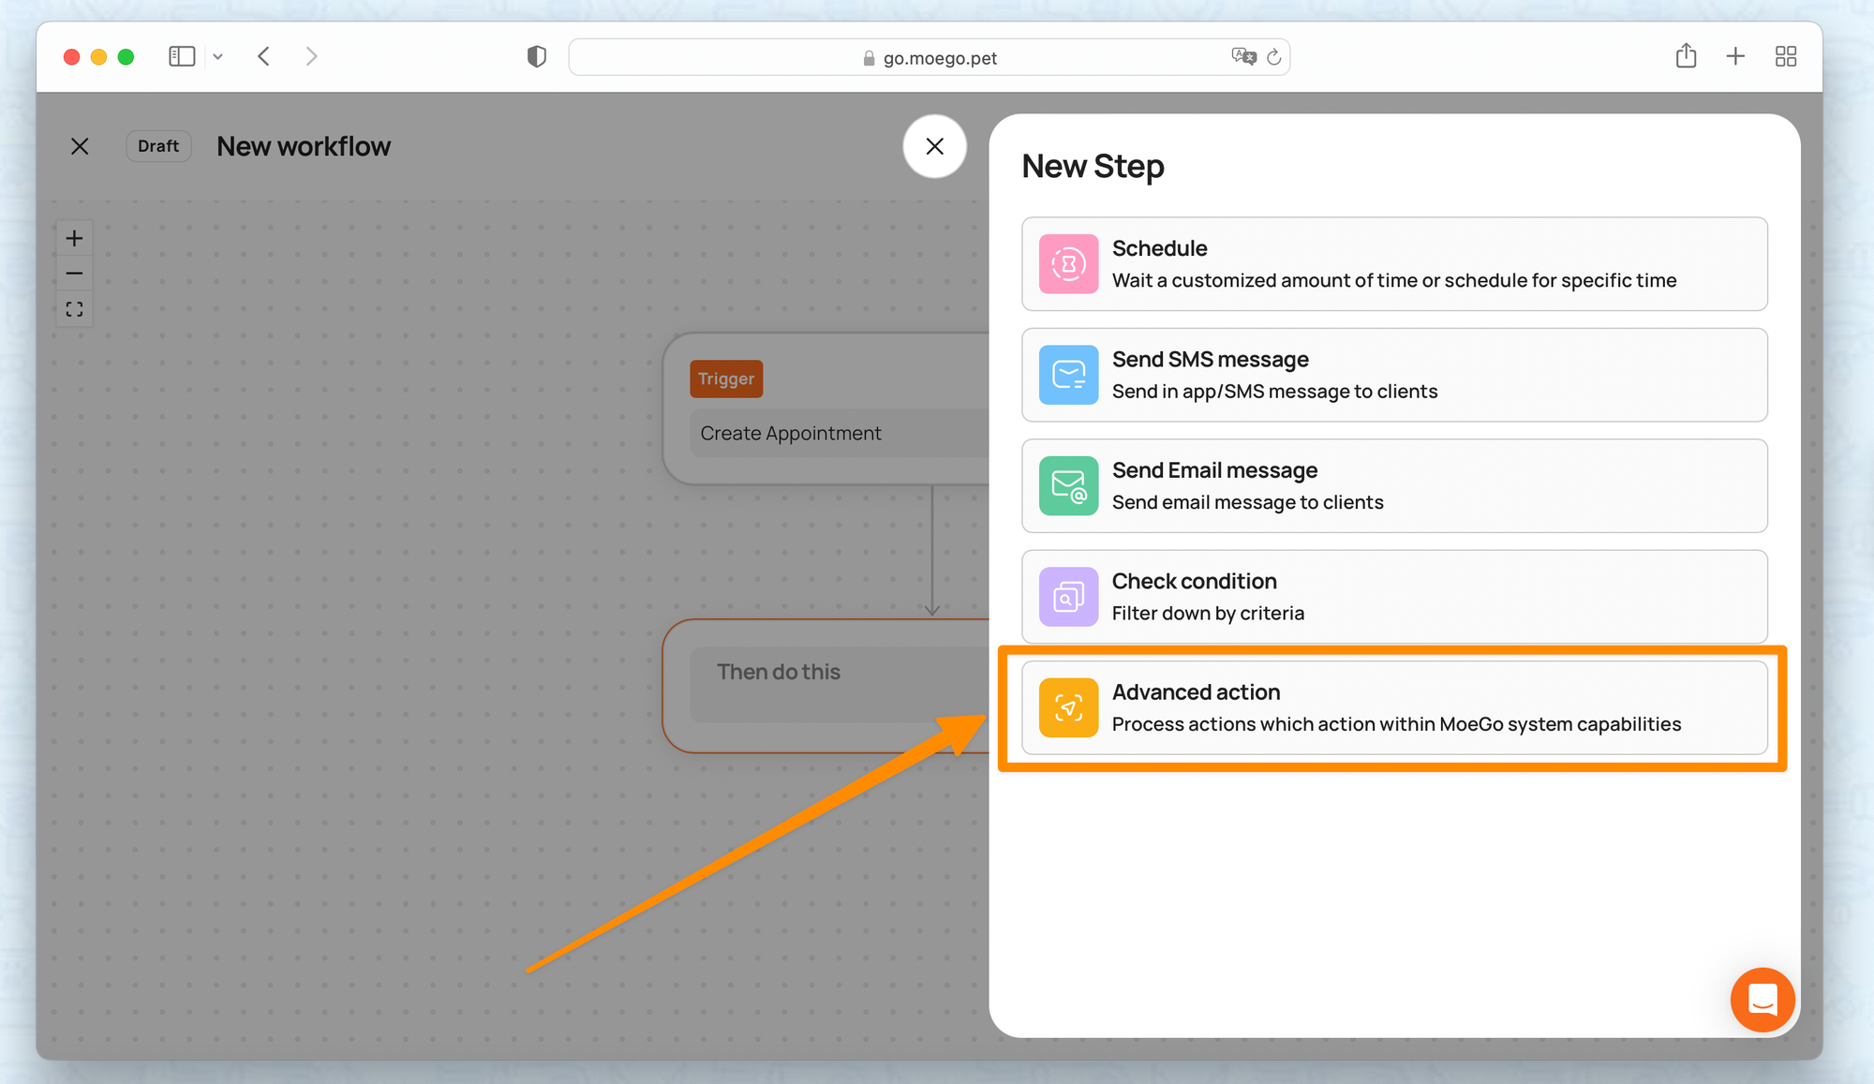The width and height of the screenshot is (1874, 1084).
Task: Toggle the browser sidebar panel
Action: pyautogui.click(x=182, y=56)
